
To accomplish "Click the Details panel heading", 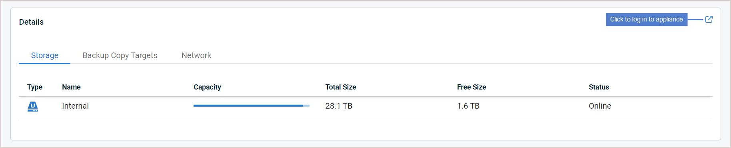I will click(x=31, y=22).
